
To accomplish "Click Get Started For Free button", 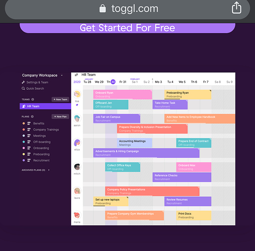I will point(127,28).
